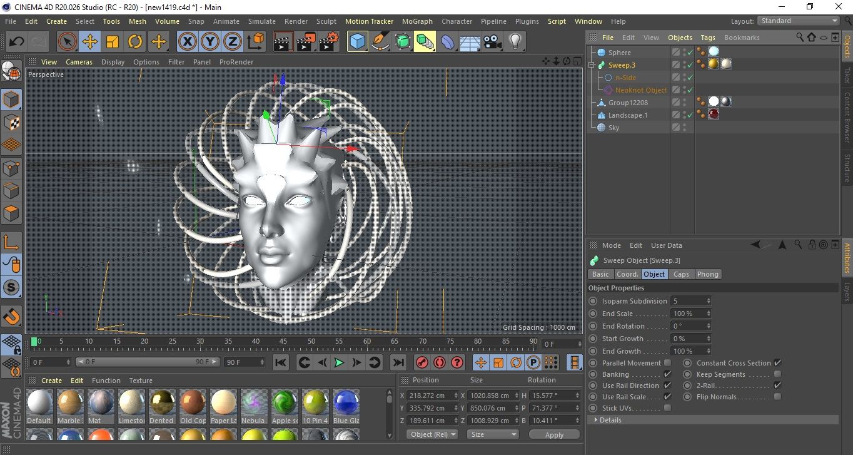Select the Marble material swatch

(x=70, y=402)
